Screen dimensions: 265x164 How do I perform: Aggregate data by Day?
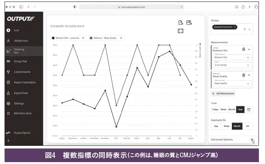216,126
